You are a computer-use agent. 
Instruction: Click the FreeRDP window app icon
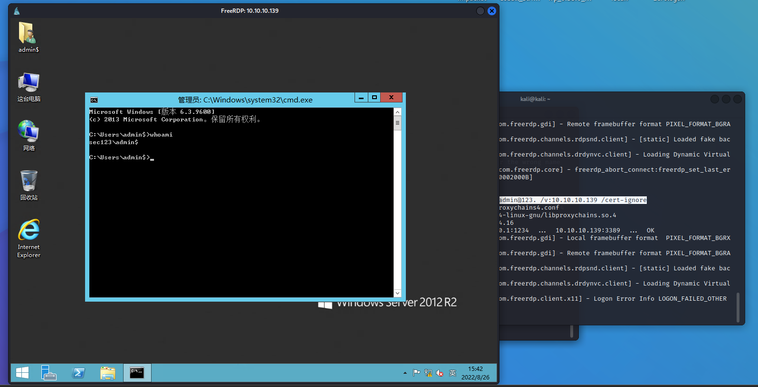click(x=17, y=11)
